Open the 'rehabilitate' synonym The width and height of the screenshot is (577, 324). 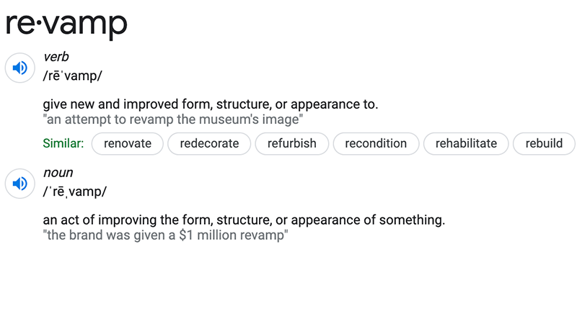[466, 143]
